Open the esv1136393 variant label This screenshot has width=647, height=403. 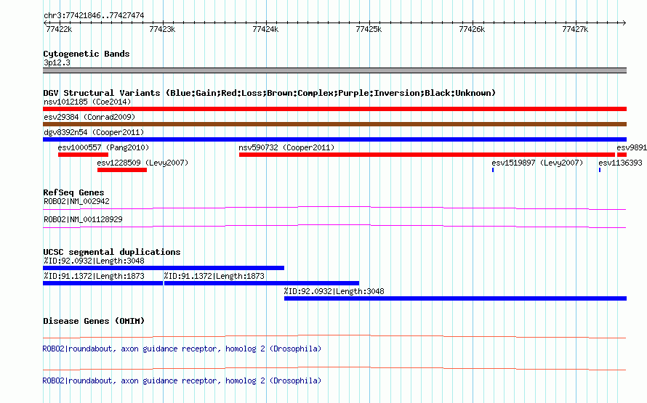620,163
